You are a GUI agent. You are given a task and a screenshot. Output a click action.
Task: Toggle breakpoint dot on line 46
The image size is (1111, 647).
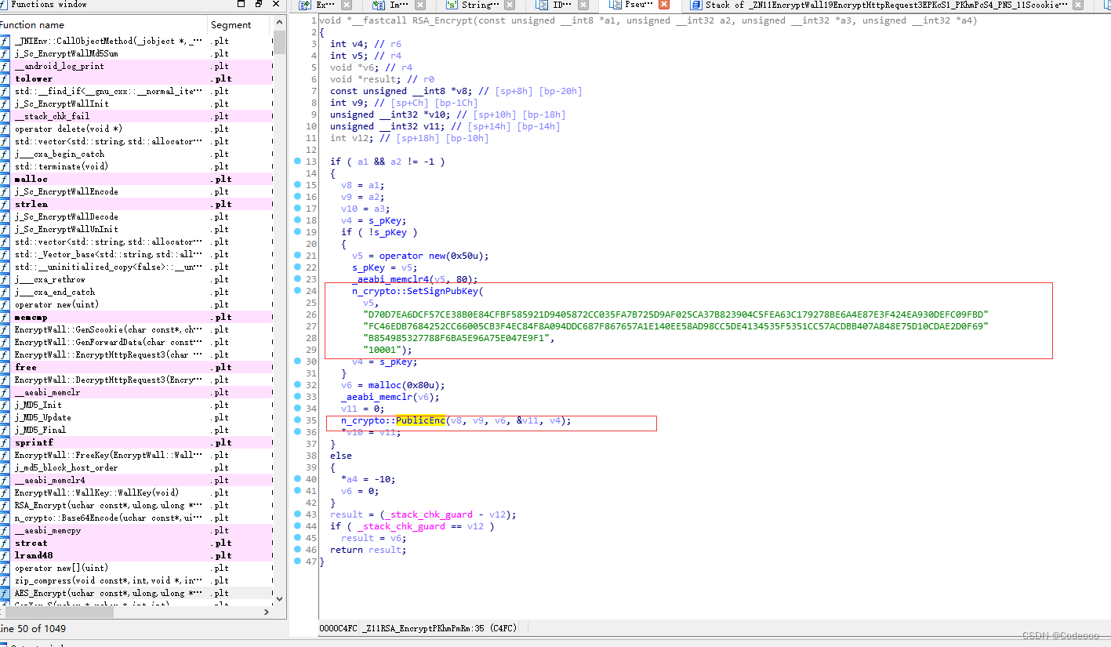click(297, 550)
